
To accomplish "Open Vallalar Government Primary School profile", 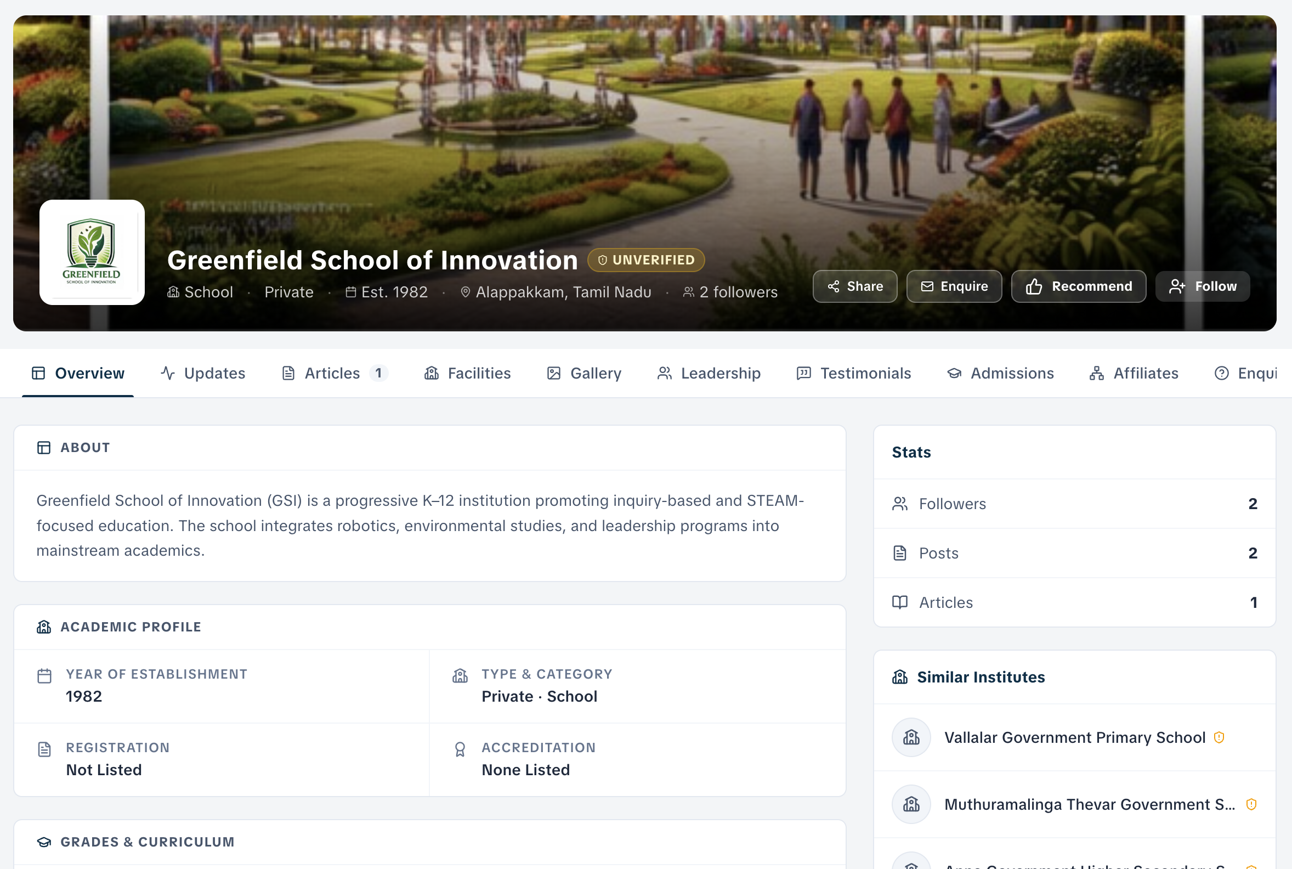I will pyautogui.click(x=1075, y=737).
